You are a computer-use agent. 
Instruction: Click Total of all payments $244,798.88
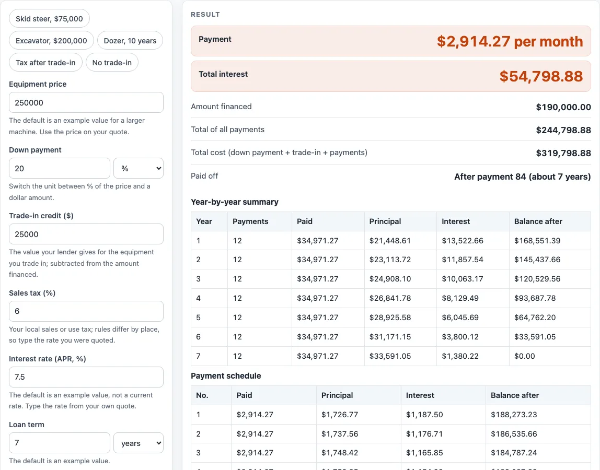tap(563, 130)
